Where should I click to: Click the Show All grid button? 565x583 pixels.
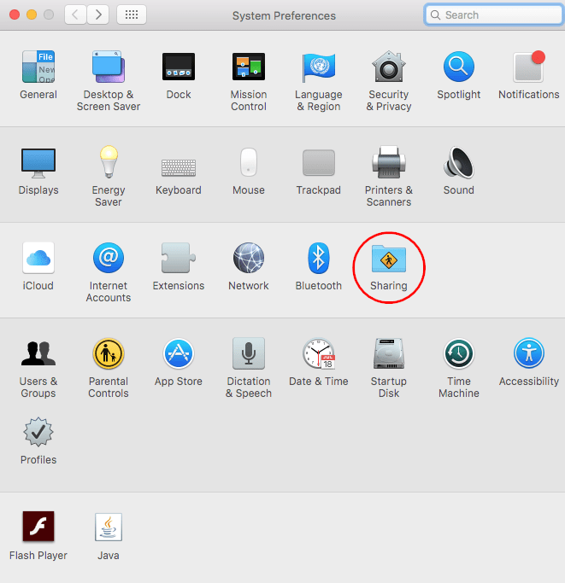click(132, 15)
